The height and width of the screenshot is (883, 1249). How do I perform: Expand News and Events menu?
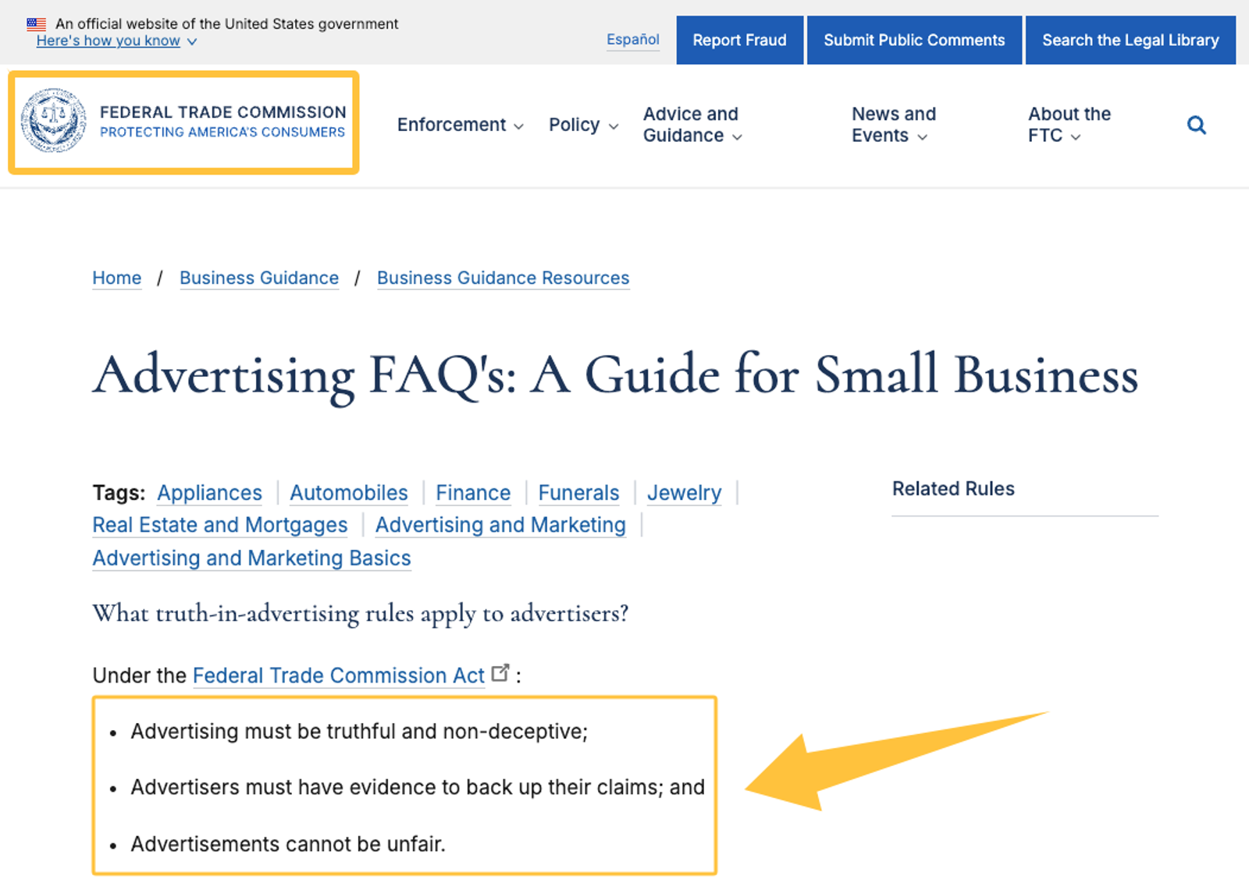894,125
